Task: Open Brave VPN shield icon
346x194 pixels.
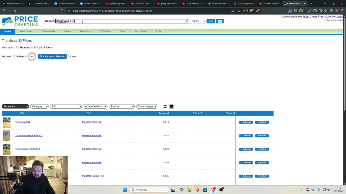Action: click(331, 11)
